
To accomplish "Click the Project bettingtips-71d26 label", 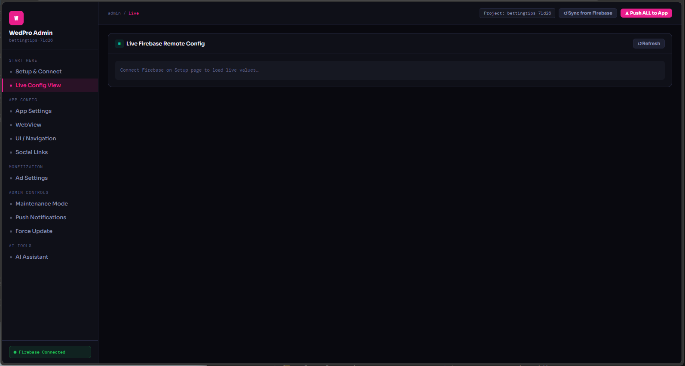I will point(517,13).
